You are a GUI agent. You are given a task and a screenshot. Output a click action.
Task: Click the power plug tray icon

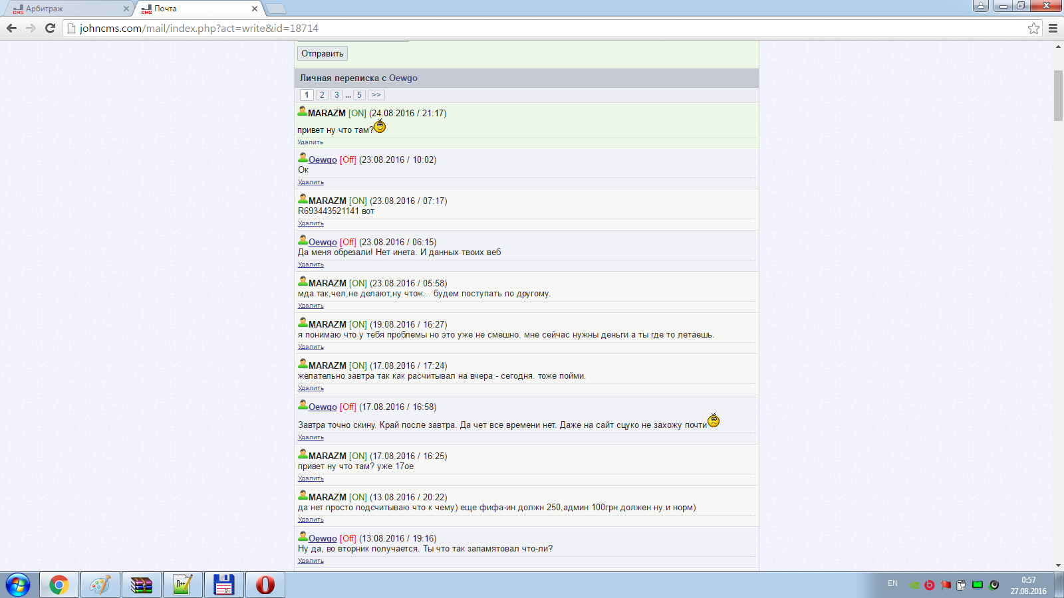coord(961,585)
